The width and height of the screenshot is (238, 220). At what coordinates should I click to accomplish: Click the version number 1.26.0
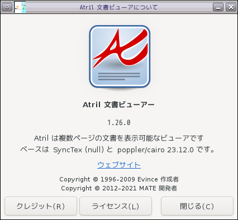click(x=119, y=123)
